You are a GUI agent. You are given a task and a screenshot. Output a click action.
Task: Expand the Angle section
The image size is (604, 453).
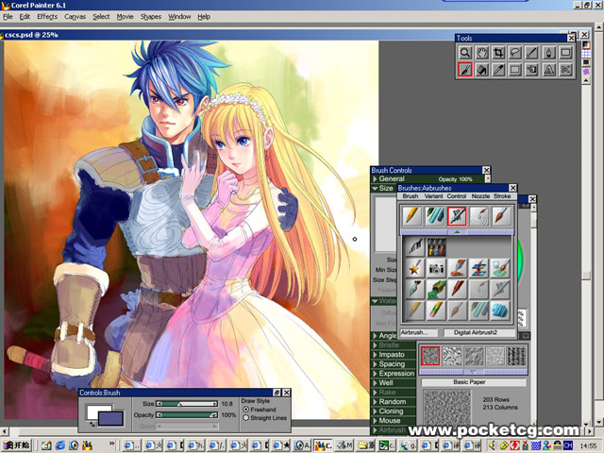[375, 336]
